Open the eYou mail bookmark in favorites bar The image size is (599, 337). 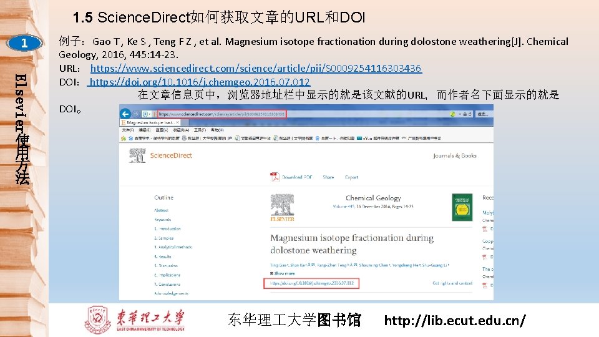378,139
